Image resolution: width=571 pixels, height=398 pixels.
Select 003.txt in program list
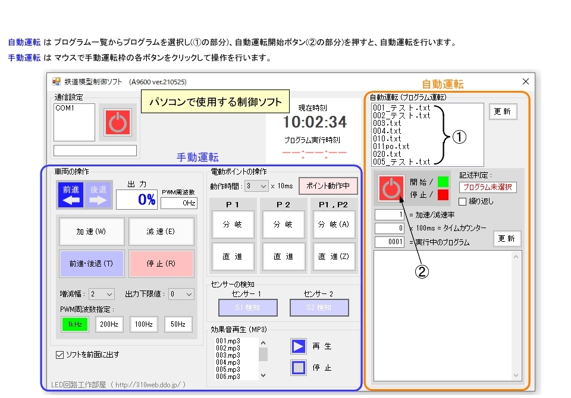[387, 124]
